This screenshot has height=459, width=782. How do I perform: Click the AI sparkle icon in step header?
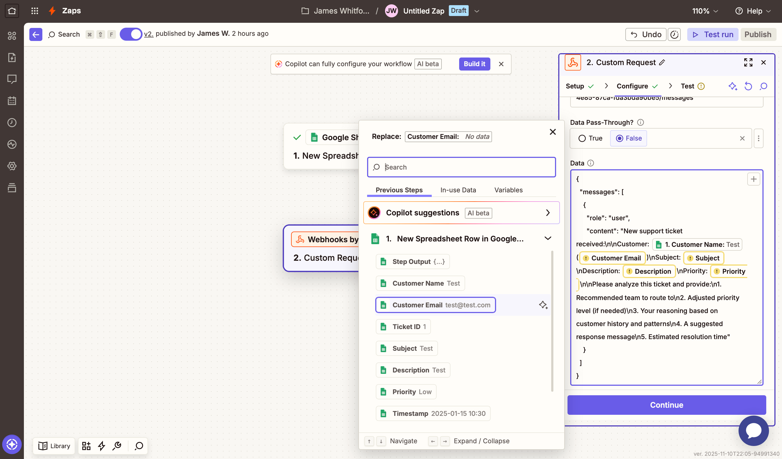(x=733, y=86)
